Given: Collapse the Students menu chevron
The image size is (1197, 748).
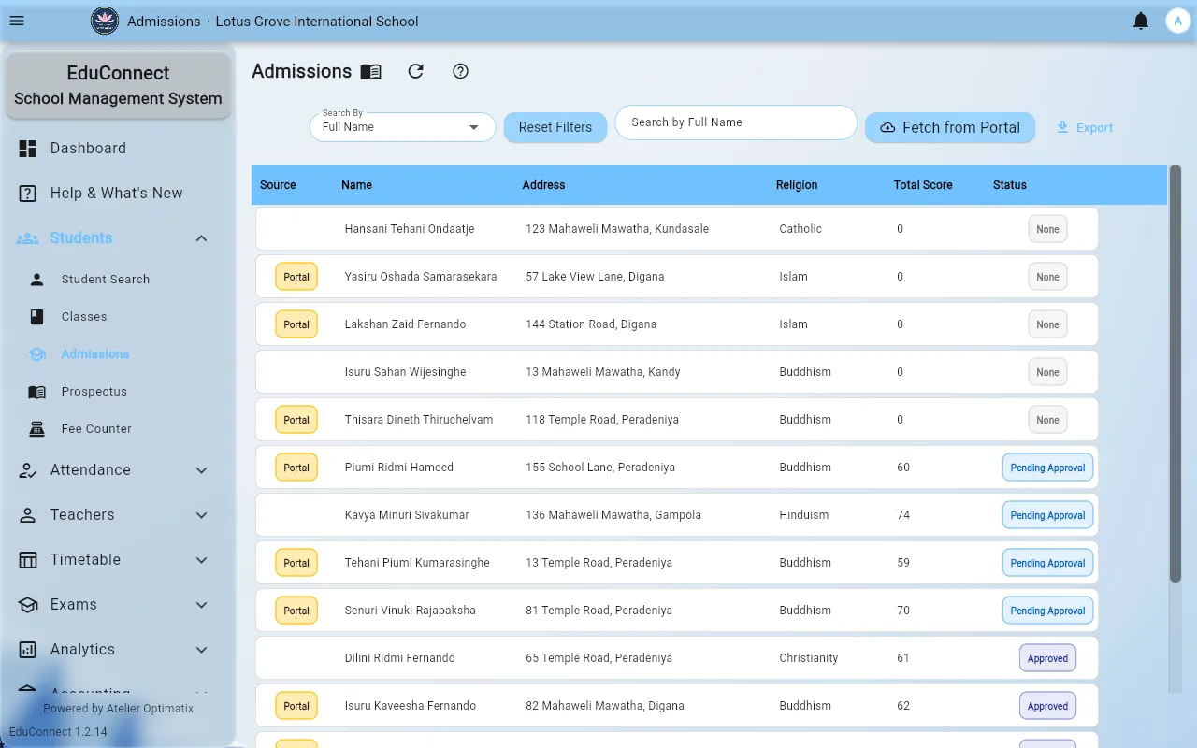Looking at the screenshot, I should point(201,238).
